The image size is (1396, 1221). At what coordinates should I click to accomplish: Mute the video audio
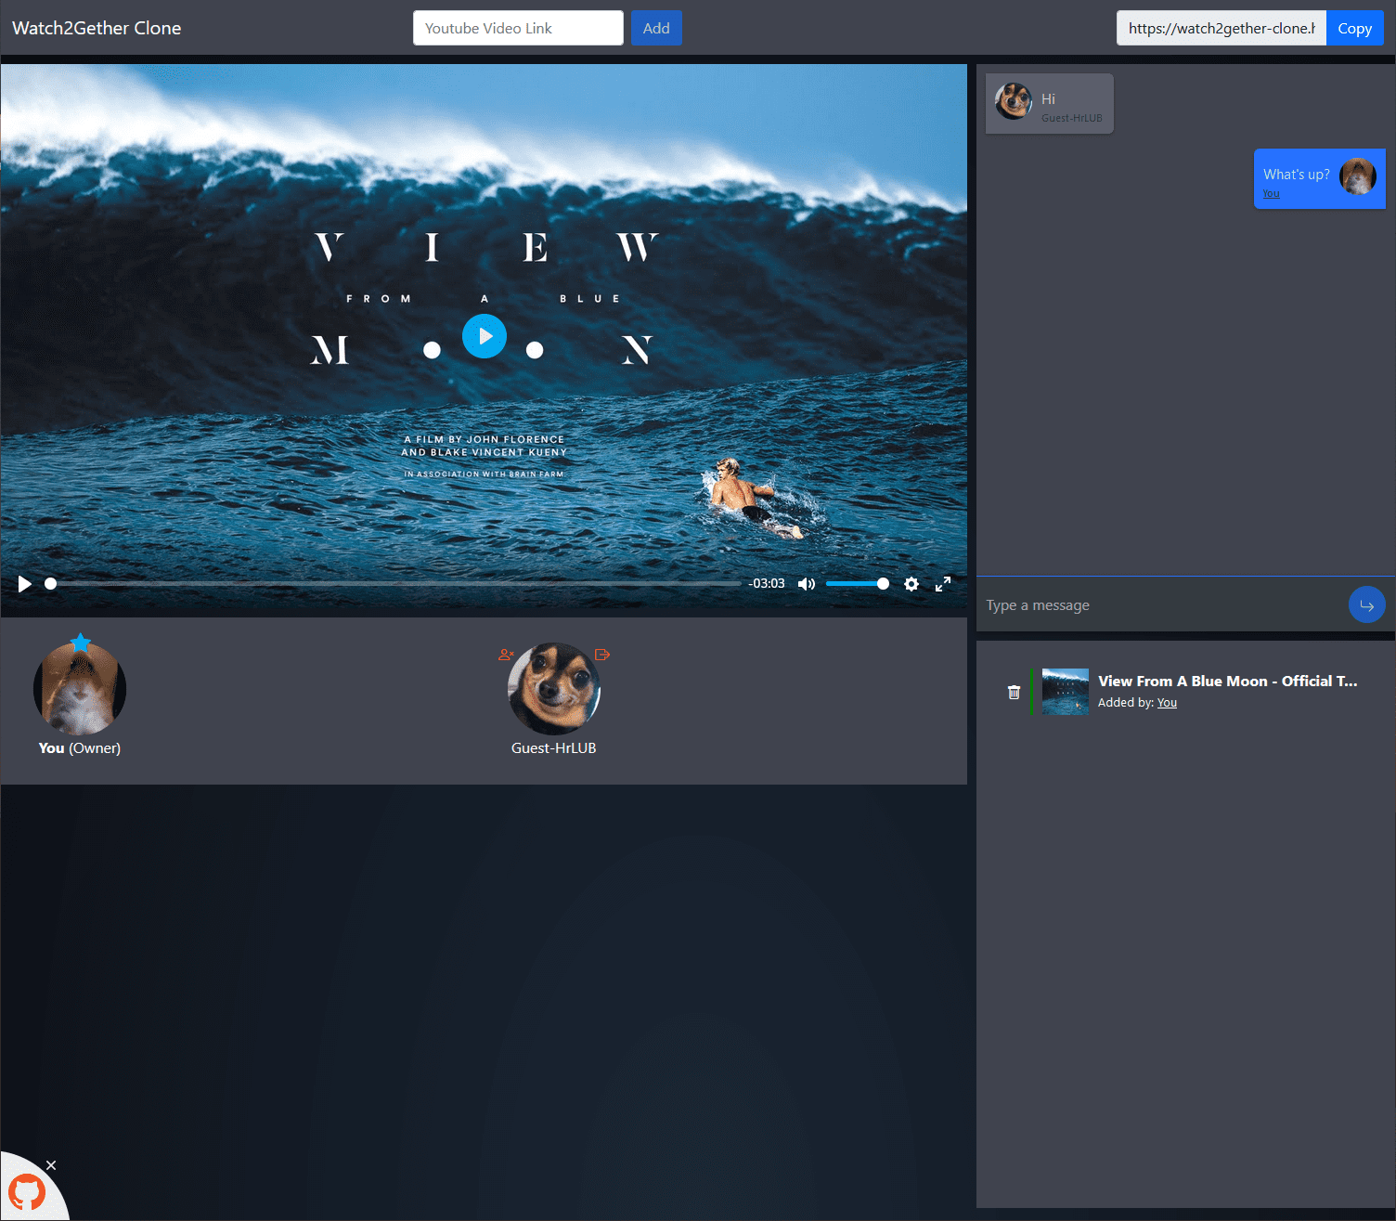(x=806, y=583)
